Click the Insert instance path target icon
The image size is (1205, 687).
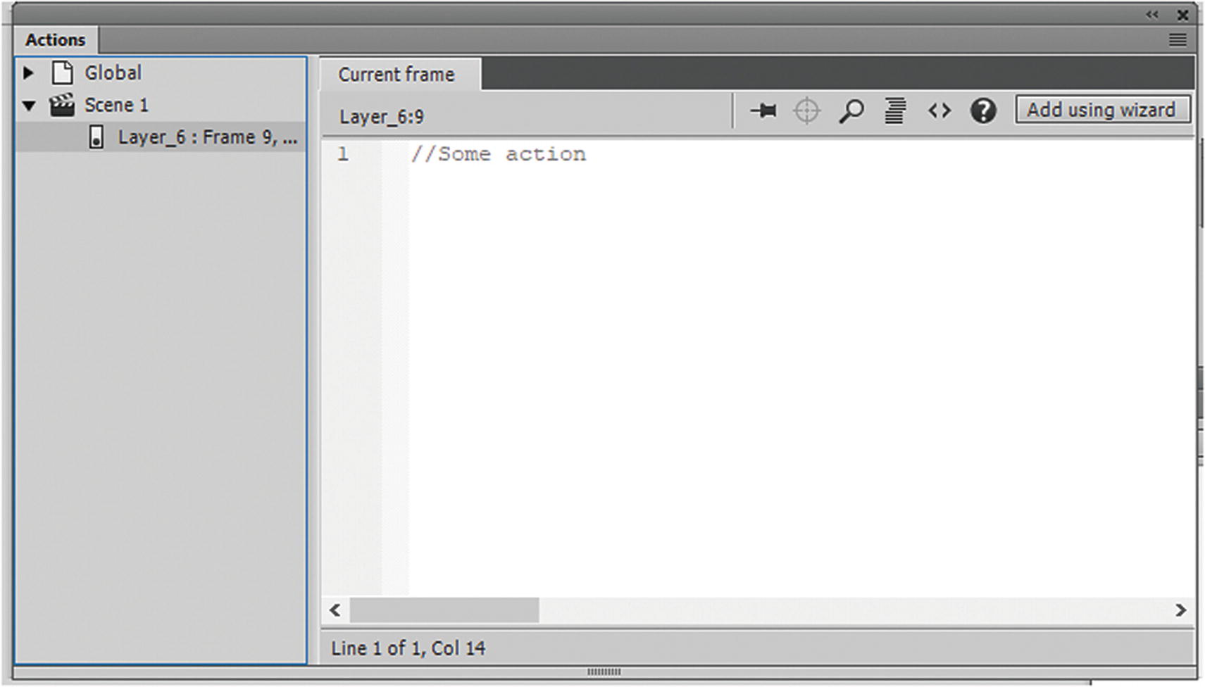[807, 111]
